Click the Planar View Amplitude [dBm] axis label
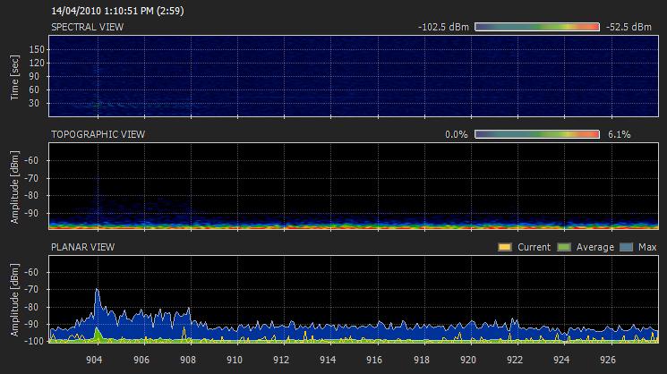 tap(15, 300)
